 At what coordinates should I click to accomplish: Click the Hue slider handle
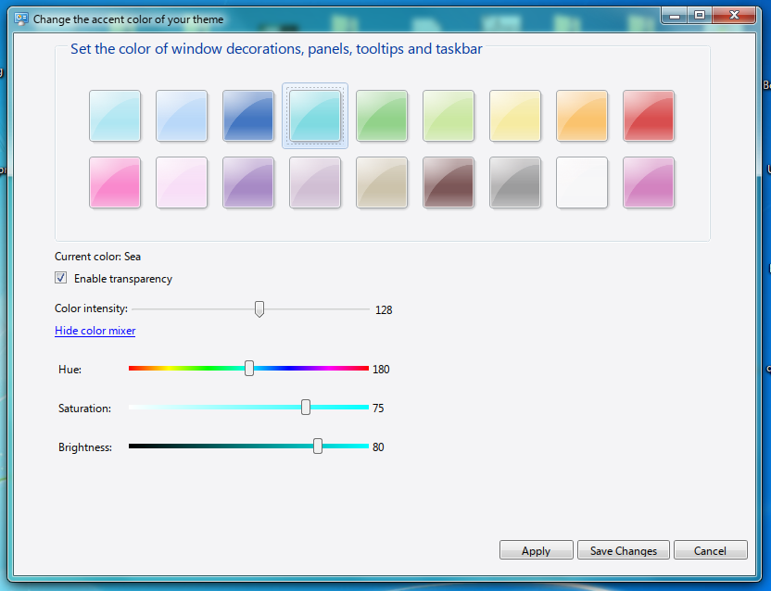coord(248,368)
